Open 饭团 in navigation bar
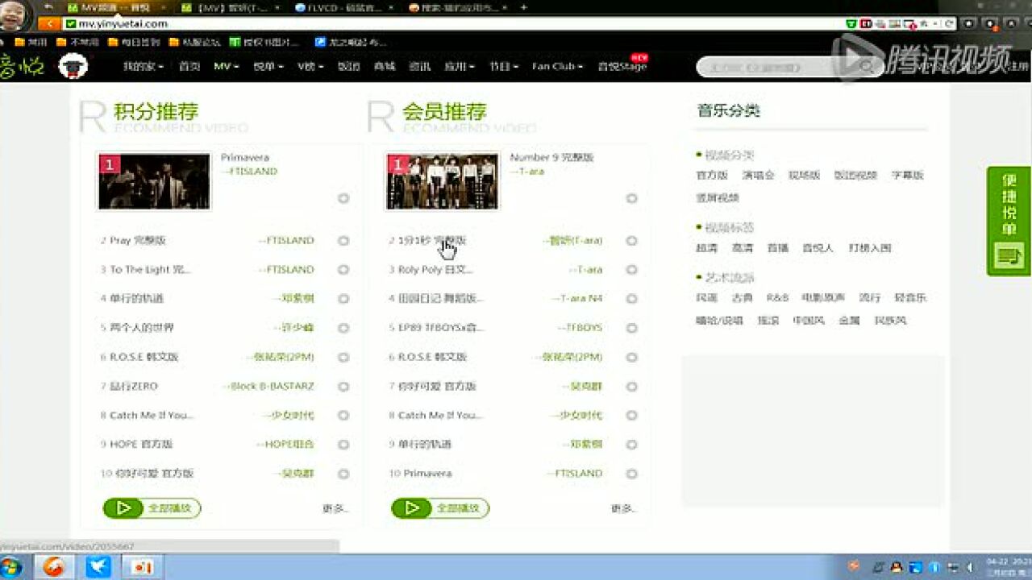1032x580 pixels. (x=348, y=67)
